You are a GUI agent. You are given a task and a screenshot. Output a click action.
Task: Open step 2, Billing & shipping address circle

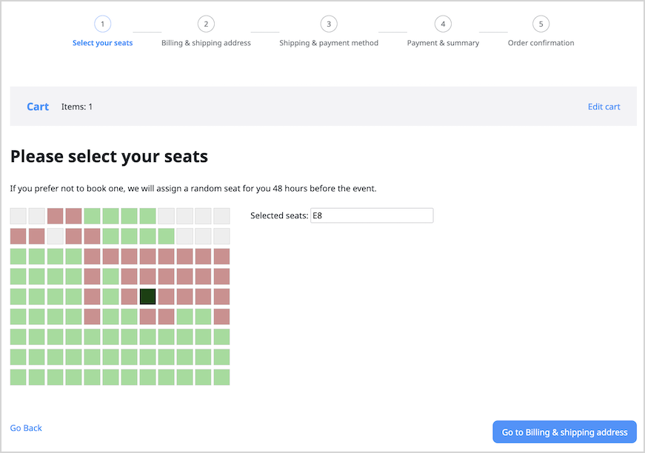coord(206,24)
